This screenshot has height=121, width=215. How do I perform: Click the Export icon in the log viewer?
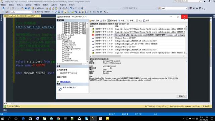101,21
